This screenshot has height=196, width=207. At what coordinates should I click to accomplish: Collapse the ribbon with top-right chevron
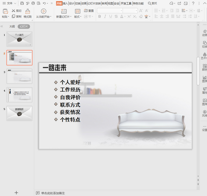coord(204,3)
